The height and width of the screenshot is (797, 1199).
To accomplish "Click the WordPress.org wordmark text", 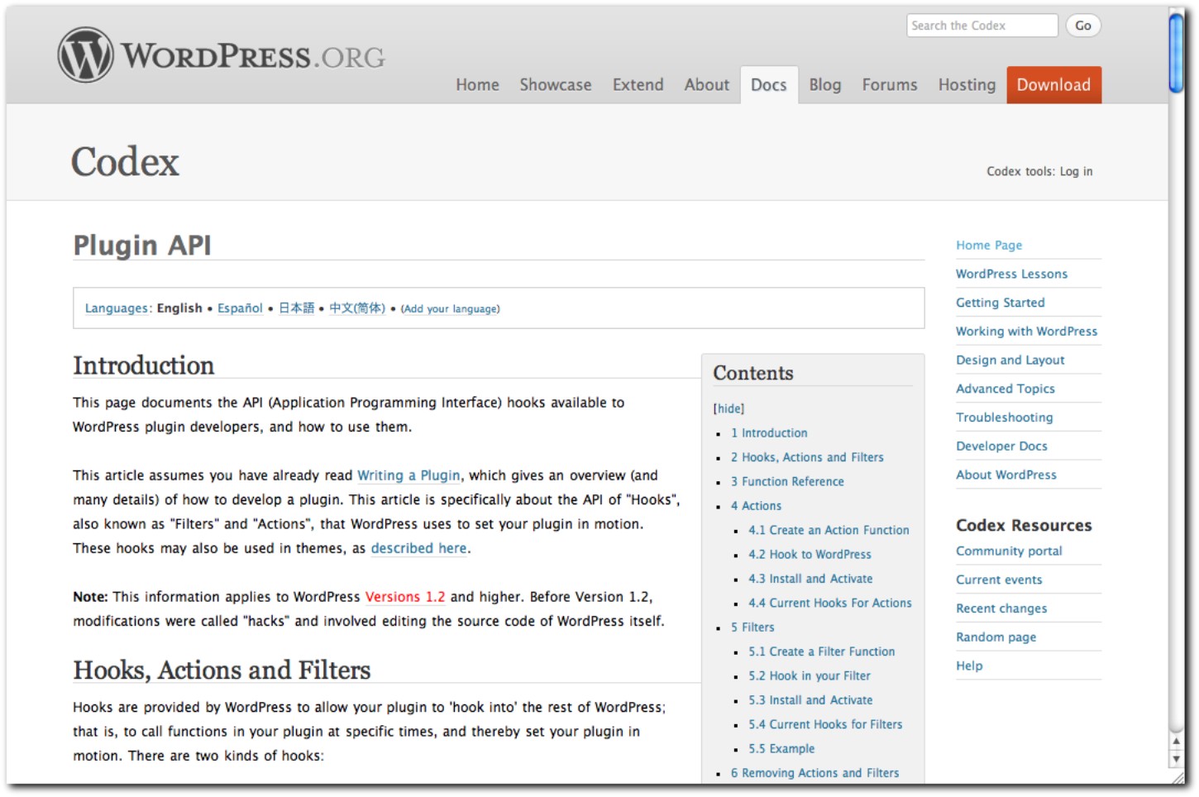I will [253, 56].
